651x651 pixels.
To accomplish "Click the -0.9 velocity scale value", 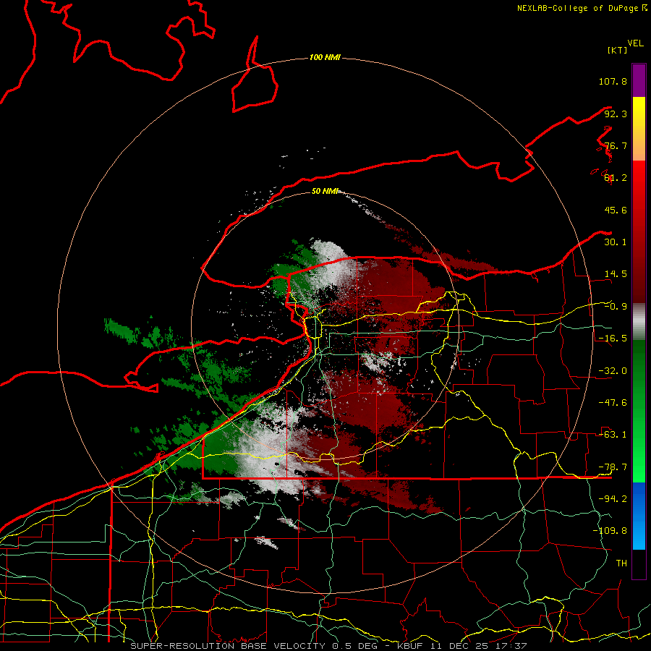I will (x=616, y=307).
